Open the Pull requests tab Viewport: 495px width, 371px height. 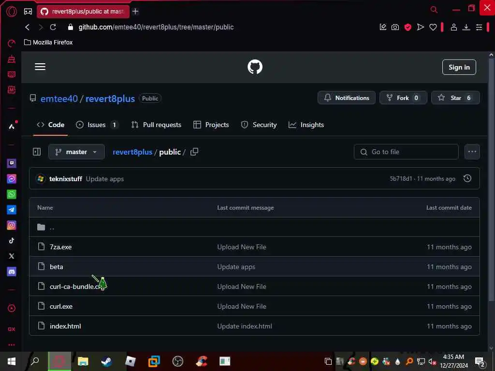(x=156, y=125)
